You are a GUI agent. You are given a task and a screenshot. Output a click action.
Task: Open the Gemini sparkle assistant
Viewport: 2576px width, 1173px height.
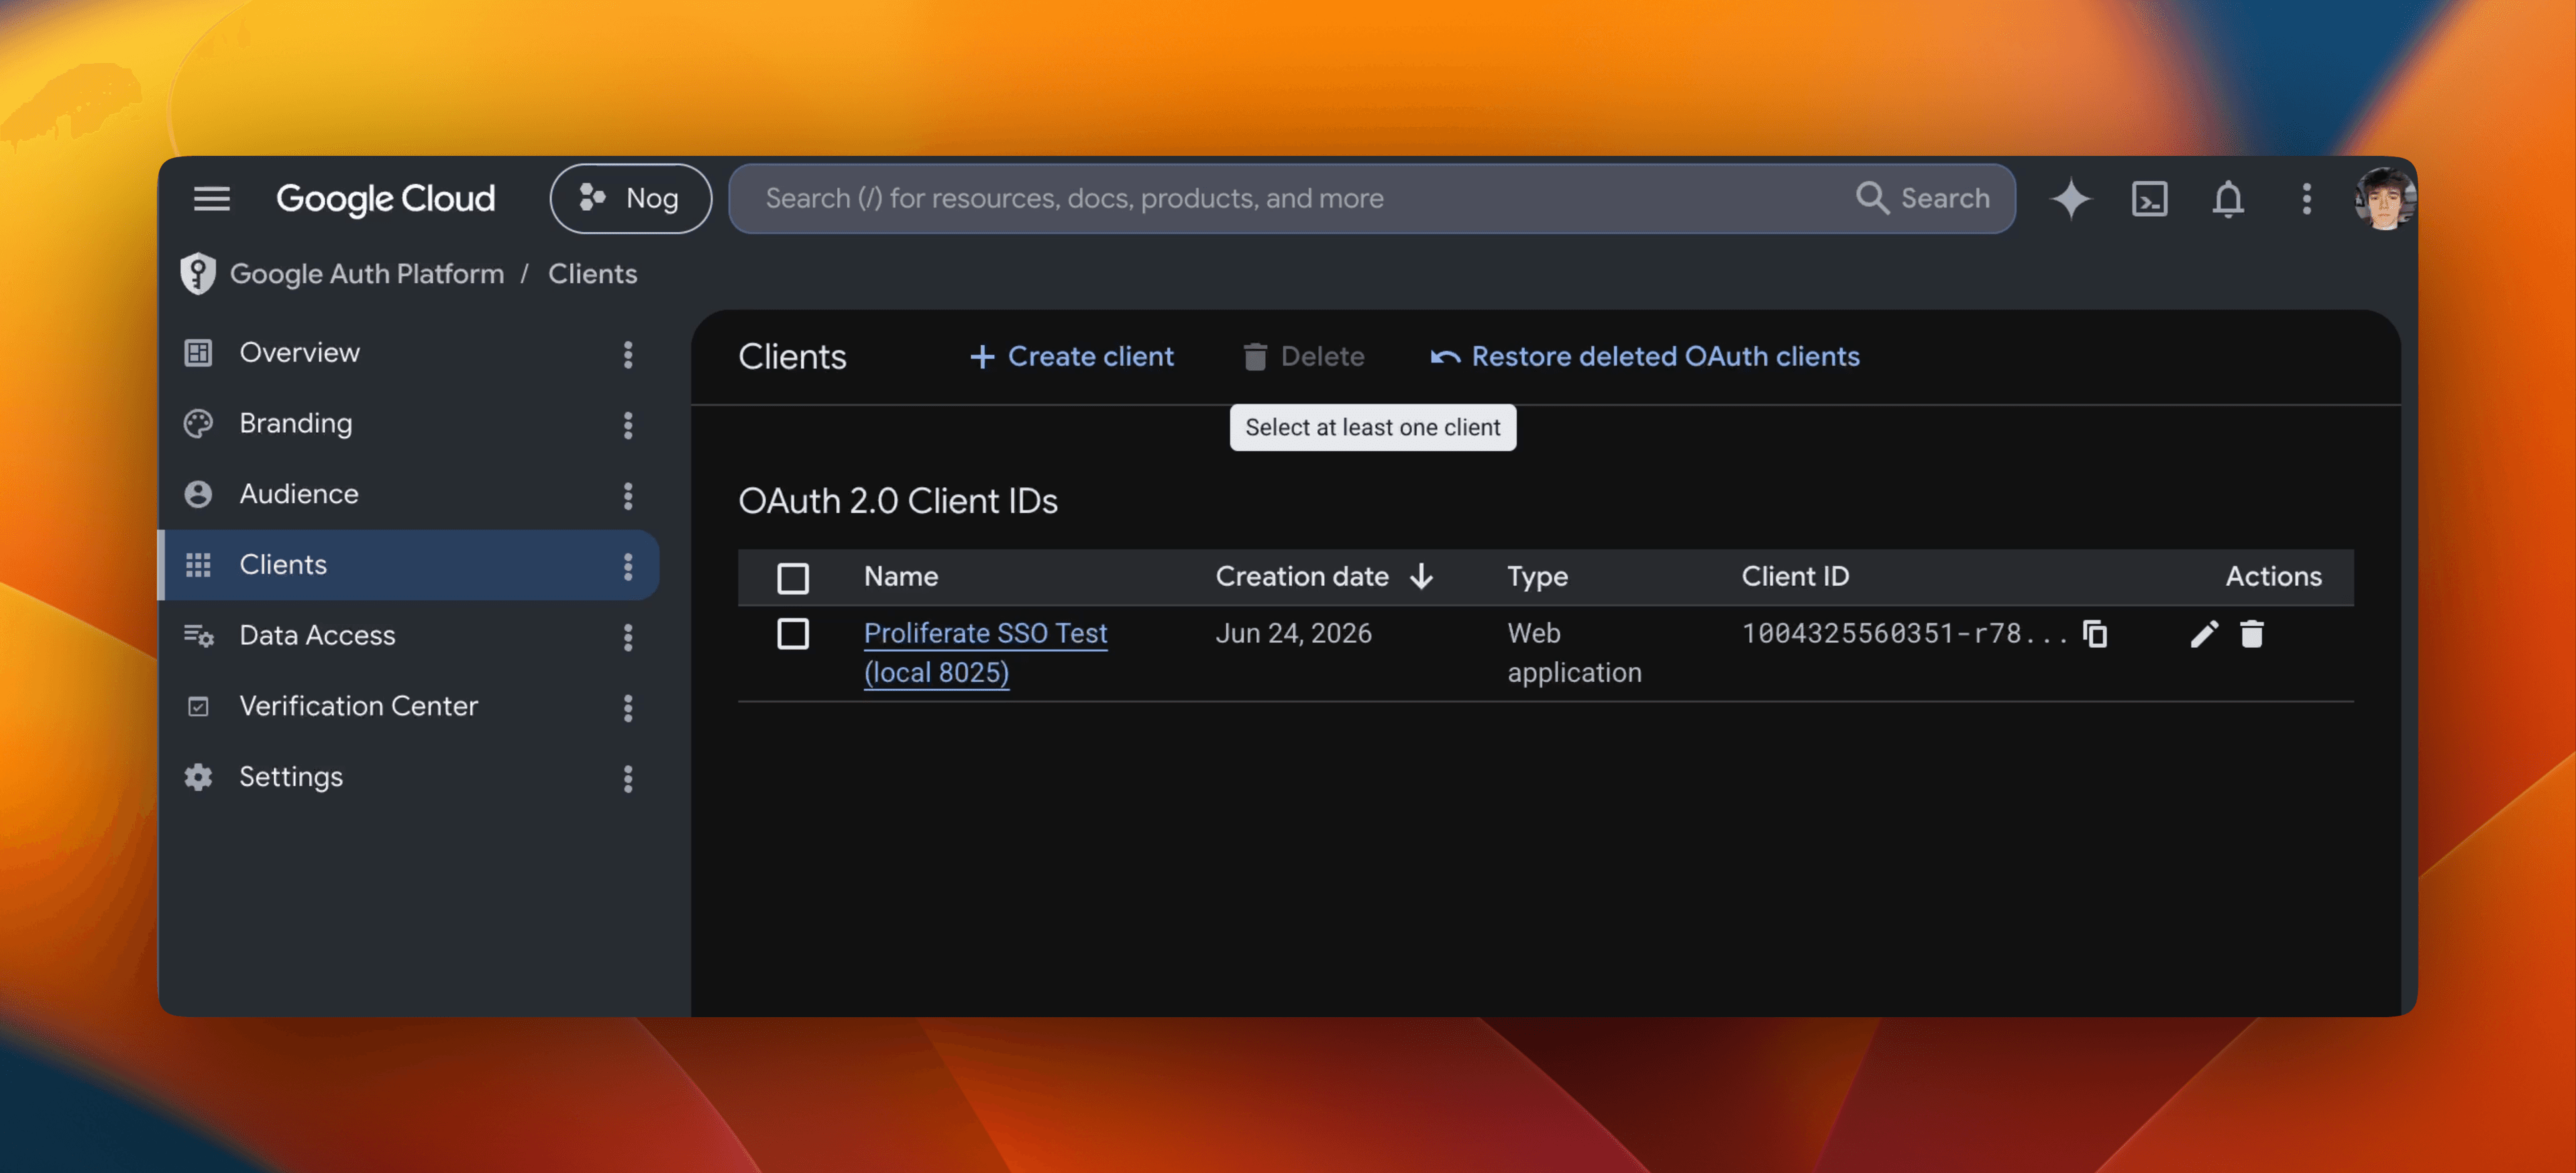click(x=2070, y=198)
